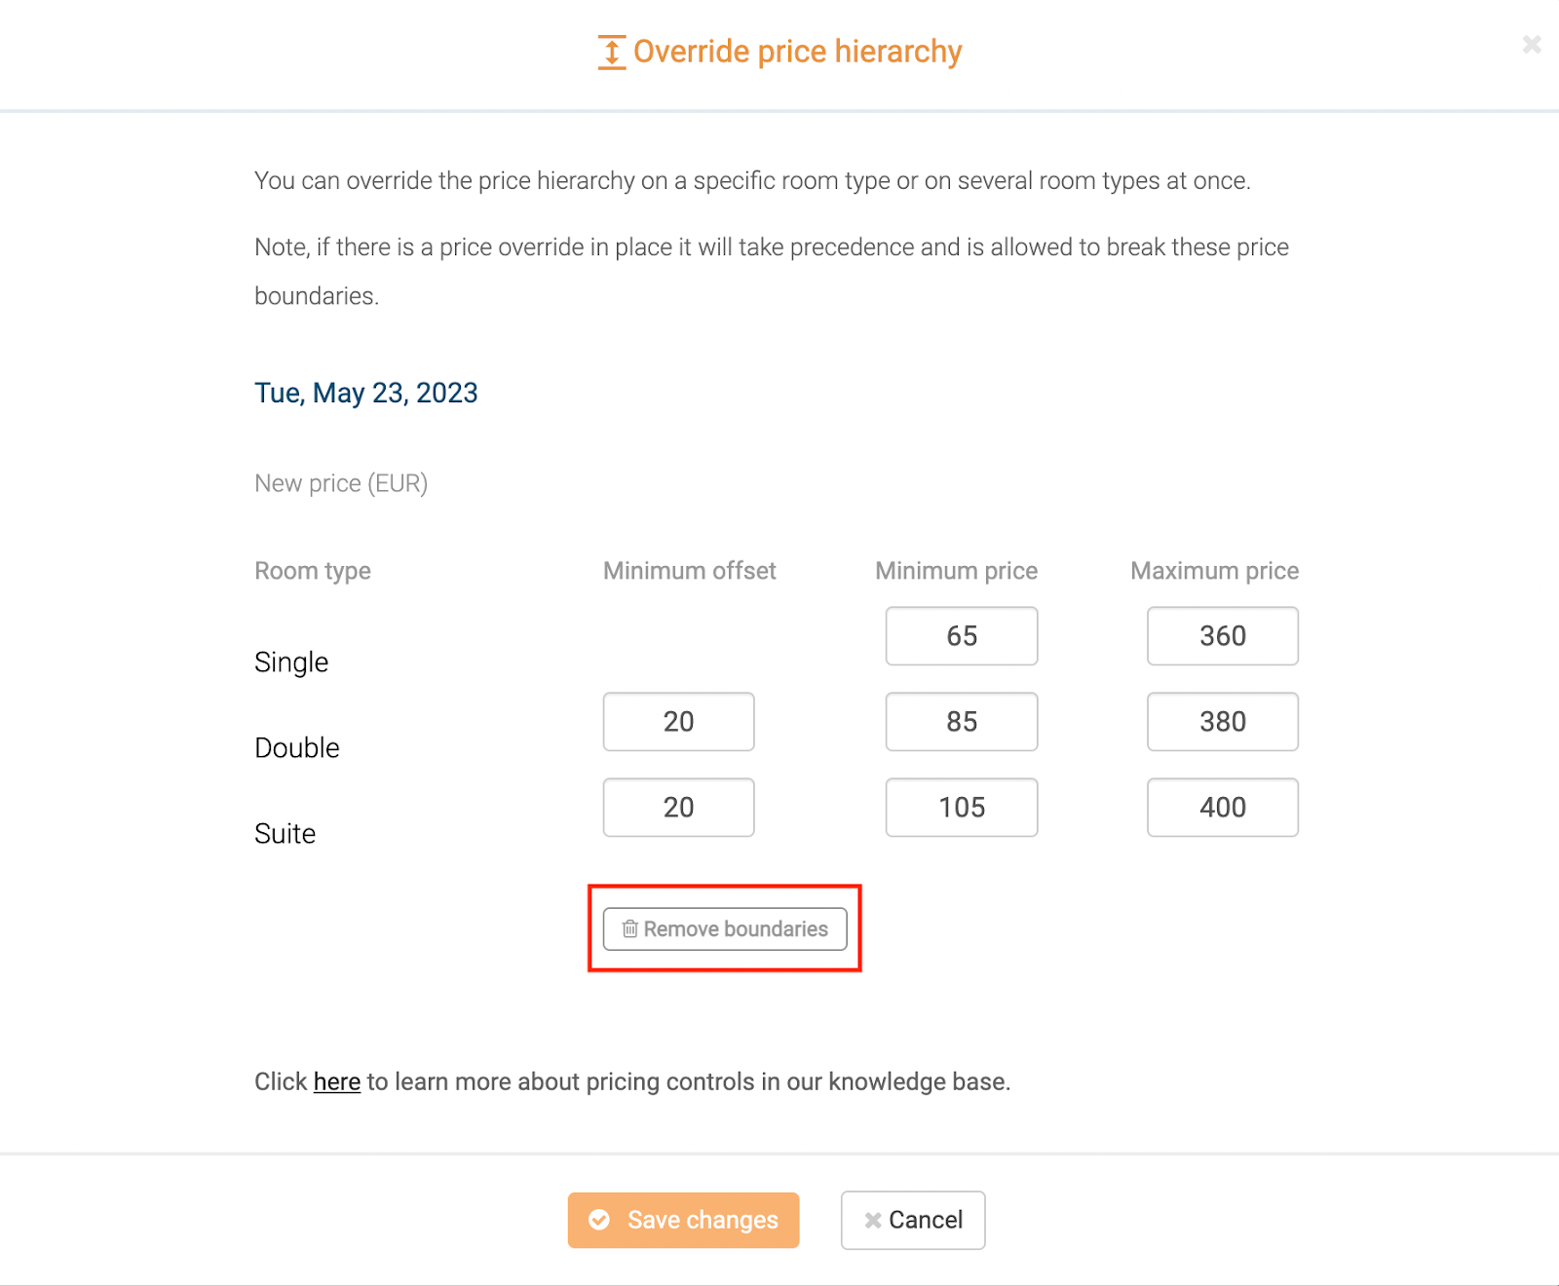Cancel the price hierarchy override
Viewport: 1559px width, 1286px height.
(x=913, y=1220)
